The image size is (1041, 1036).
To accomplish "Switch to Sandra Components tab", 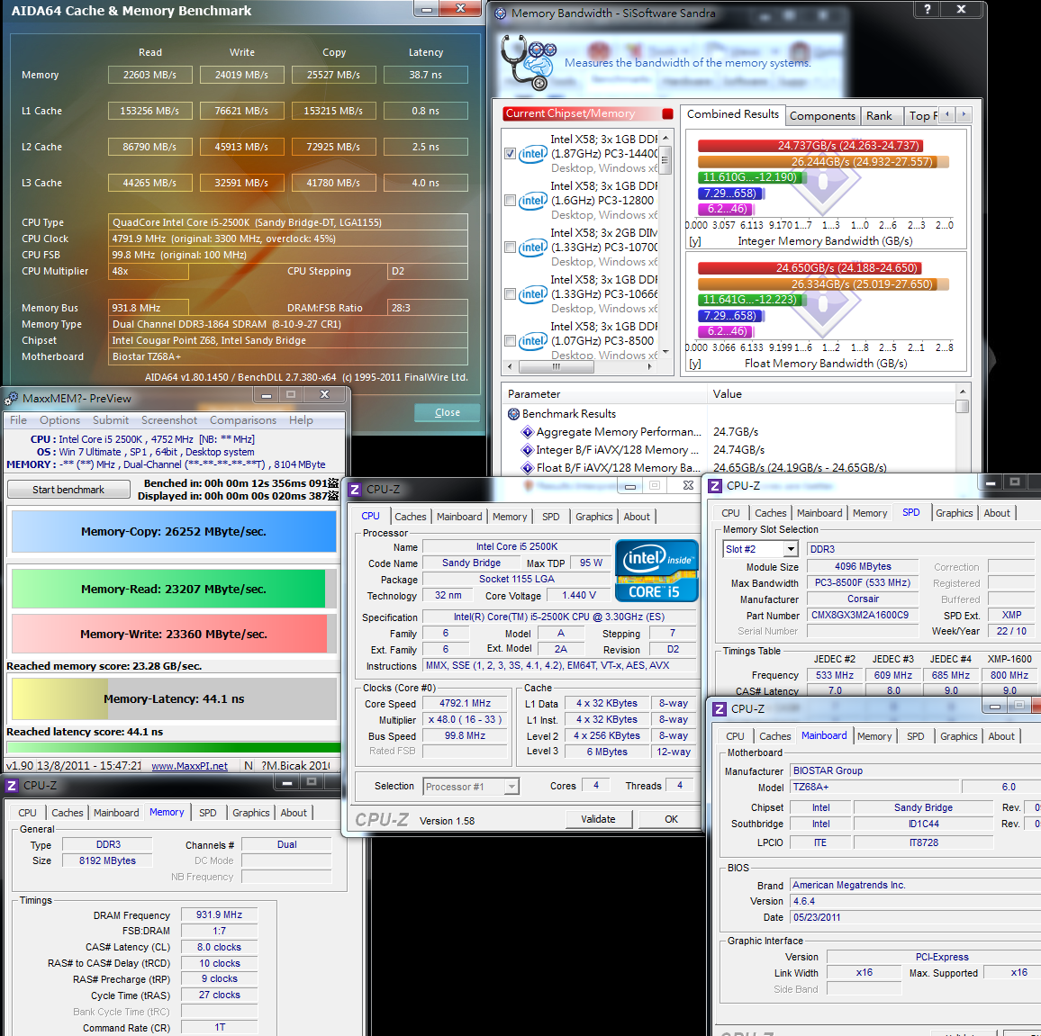I will [822, 115].
